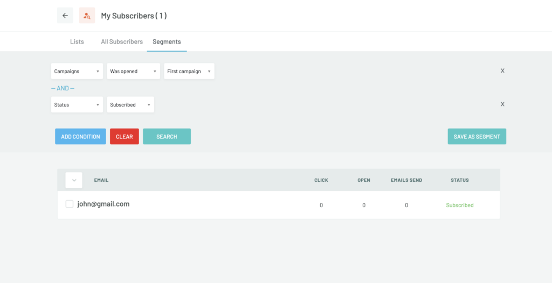Open the 'Was opened' dropdown
Screen dimensions: 552x283
pyautogui.click(x=133, y=72)
